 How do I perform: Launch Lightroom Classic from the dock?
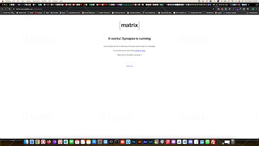tap(151, 142)
